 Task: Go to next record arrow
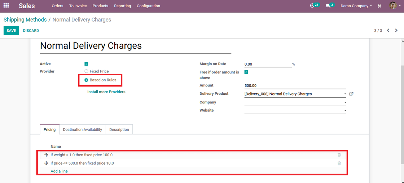[396, 30]
